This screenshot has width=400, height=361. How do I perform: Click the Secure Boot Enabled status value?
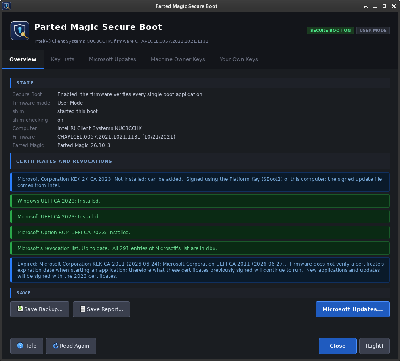(x=130, y=94)
